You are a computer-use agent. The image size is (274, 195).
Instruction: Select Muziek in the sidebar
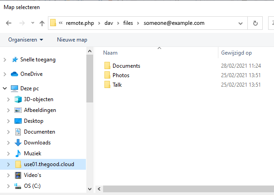pos(33,153)
